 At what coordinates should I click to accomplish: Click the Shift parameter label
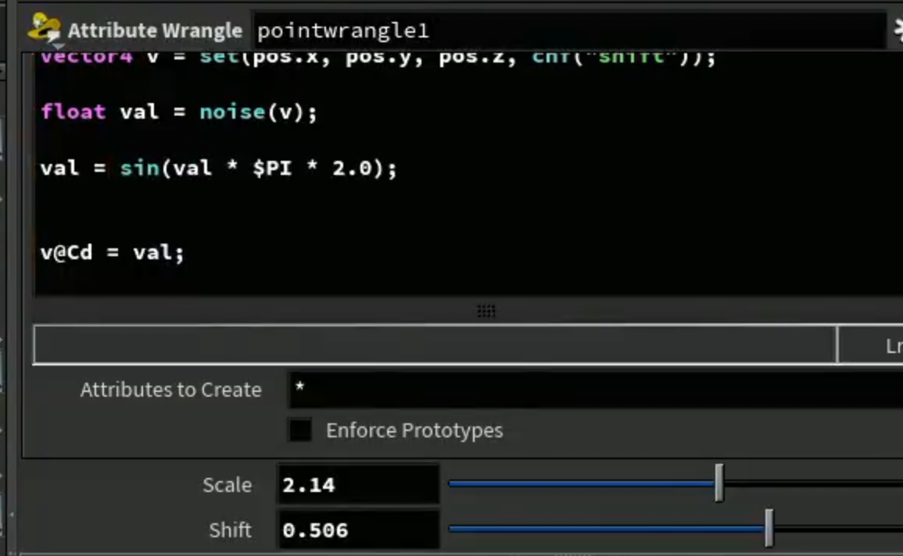[x=230, y=529]
